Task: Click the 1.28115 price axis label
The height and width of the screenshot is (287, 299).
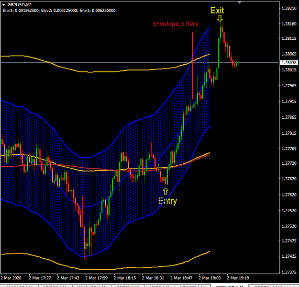Action: click(289, 38)
